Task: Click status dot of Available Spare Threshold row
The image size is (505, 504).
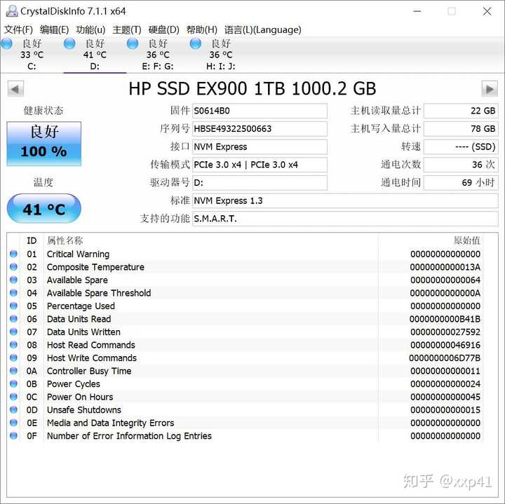Action: pos(13,293)
